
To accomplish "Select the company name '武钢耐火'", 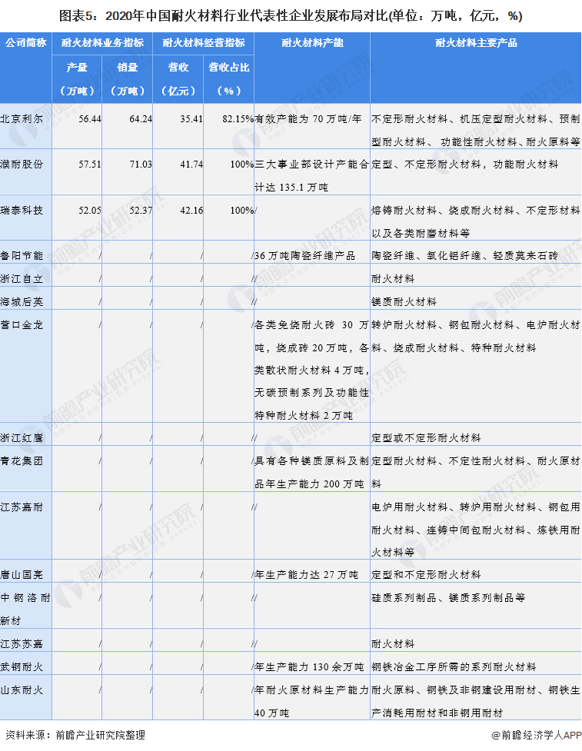I will 22,667.
